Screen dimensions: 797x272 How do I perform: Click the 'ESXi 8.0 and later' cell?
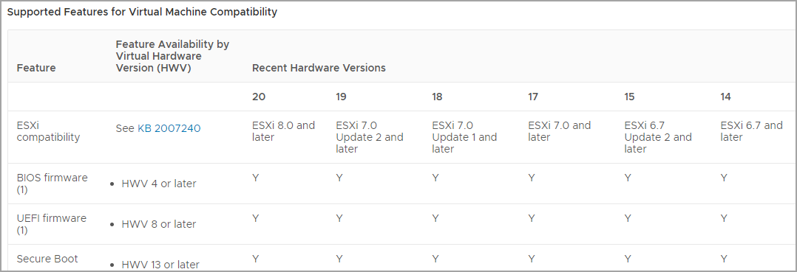click(x=284, y=131)
